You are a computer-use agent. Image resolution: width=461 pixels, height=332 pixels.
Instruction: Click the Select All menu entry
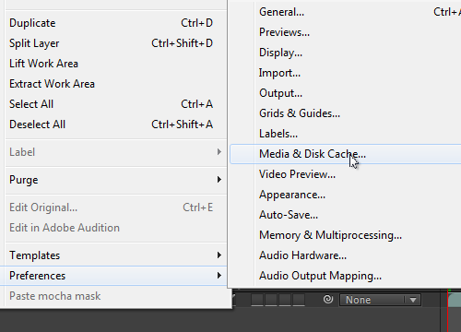tap(113, 104)
